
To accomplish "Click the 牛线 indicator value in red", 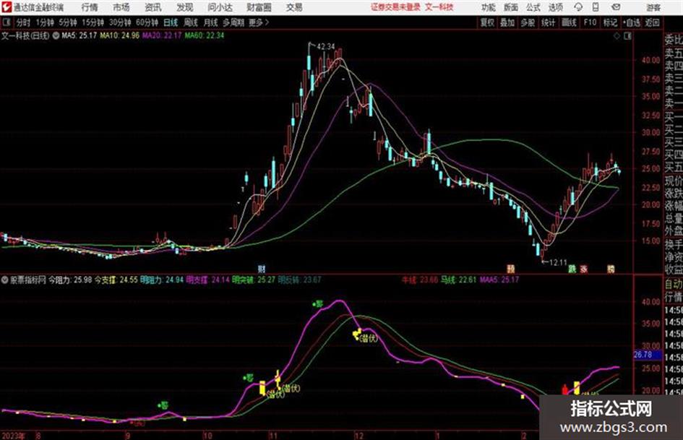I will point(420,280).
